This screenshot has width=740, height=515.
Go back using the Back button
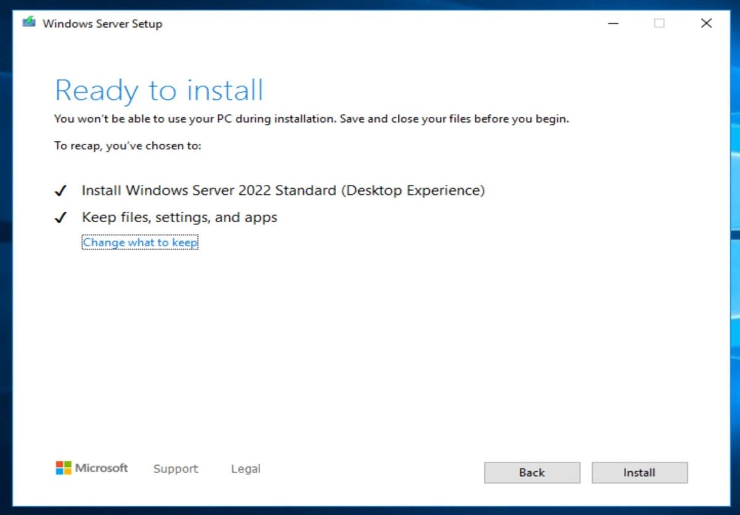click(532, 472)
